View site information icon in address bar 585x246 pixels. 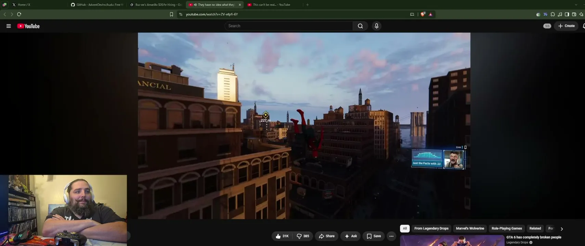[181, 14]
